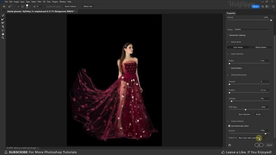Image resolution: width=276 pixels, height=155 pixels.
Task: Enable Remember Settings checkbox
Action: click(x=228, y=35)
